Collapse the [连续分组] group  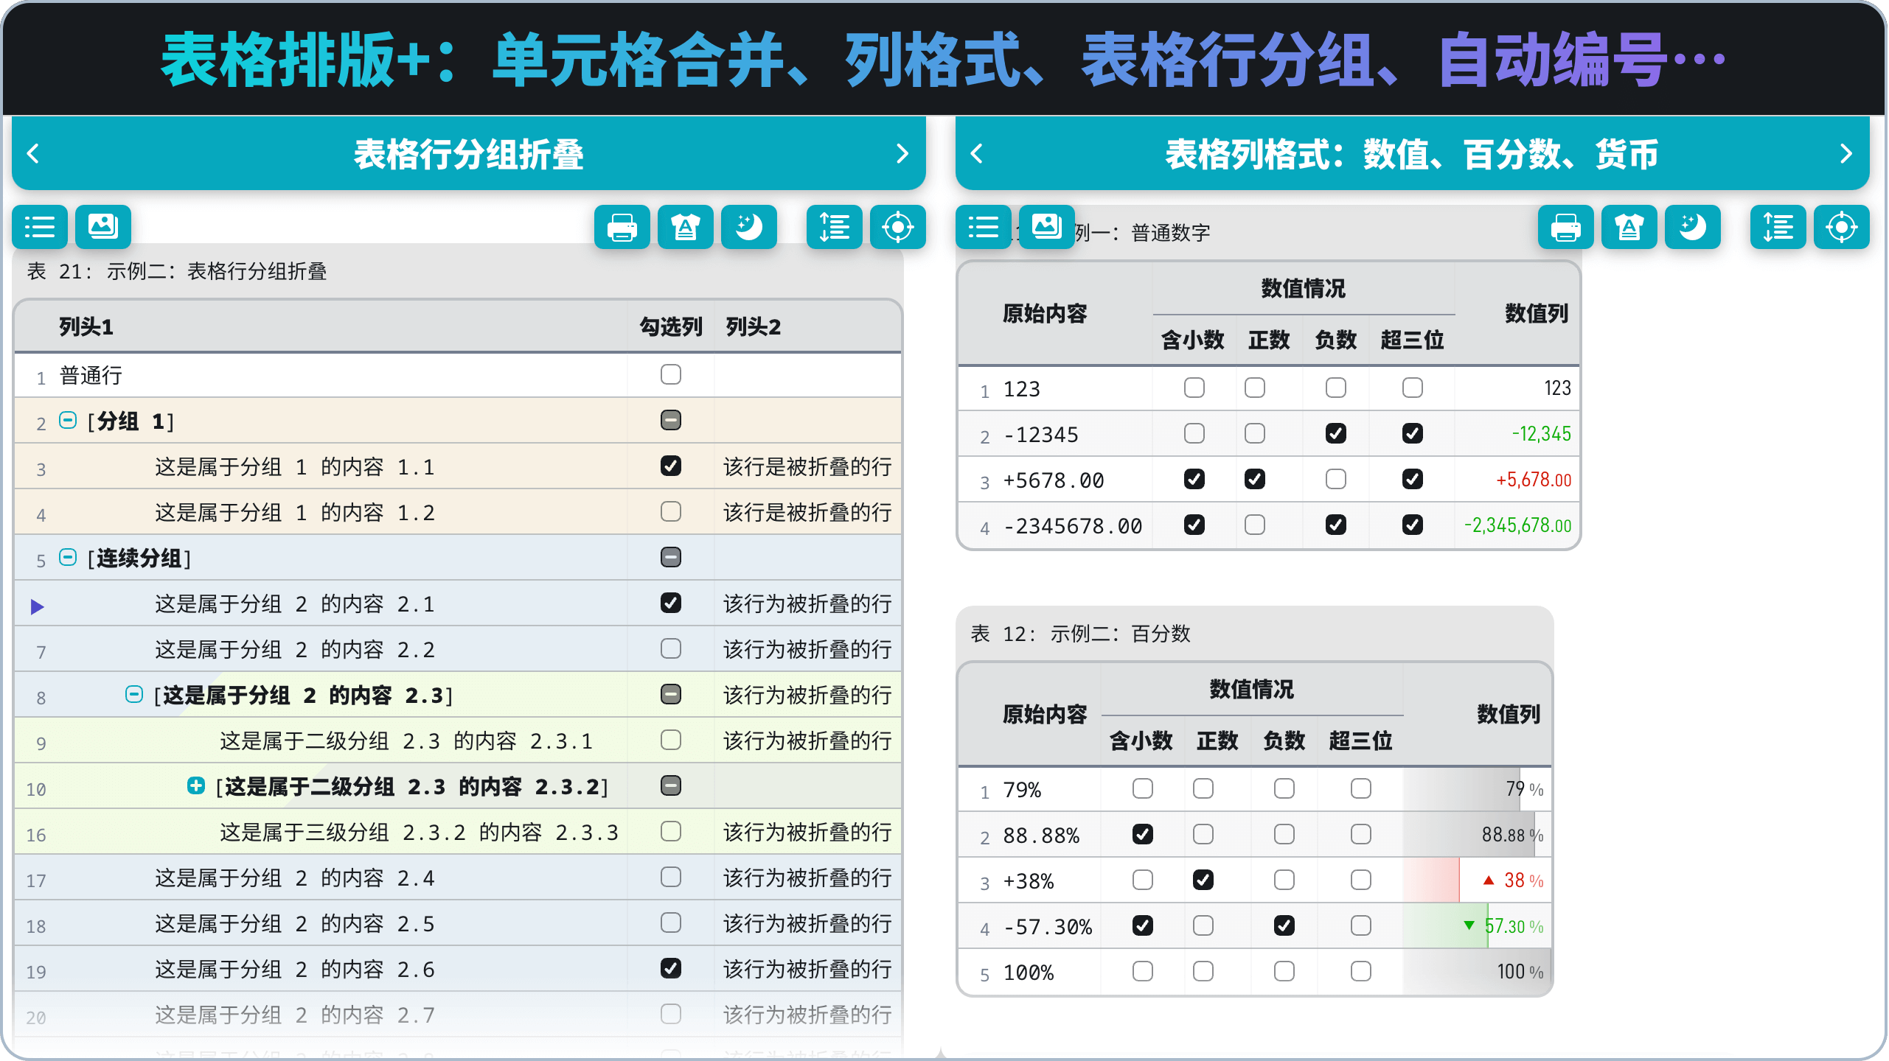[68, 557]
